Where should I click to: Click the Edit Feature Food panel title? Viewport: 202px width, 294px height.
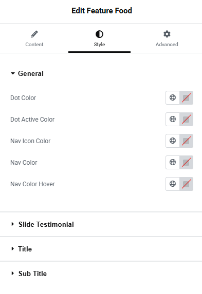[102, 11]
